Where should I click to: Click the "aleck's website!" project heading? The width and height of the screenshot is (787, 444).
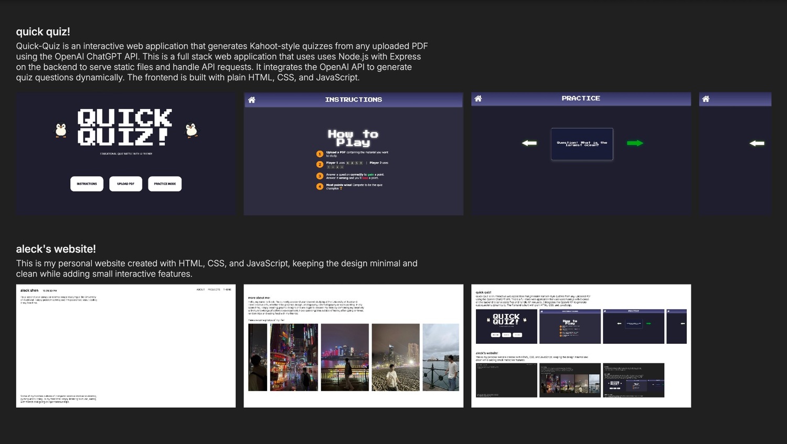pos(56,249)
